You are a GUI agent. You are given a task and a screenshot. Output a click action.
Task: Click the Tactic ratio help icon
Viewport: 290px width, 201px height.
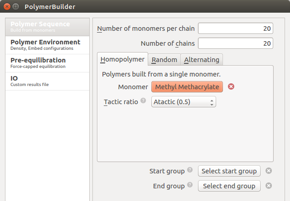(143, 101)
